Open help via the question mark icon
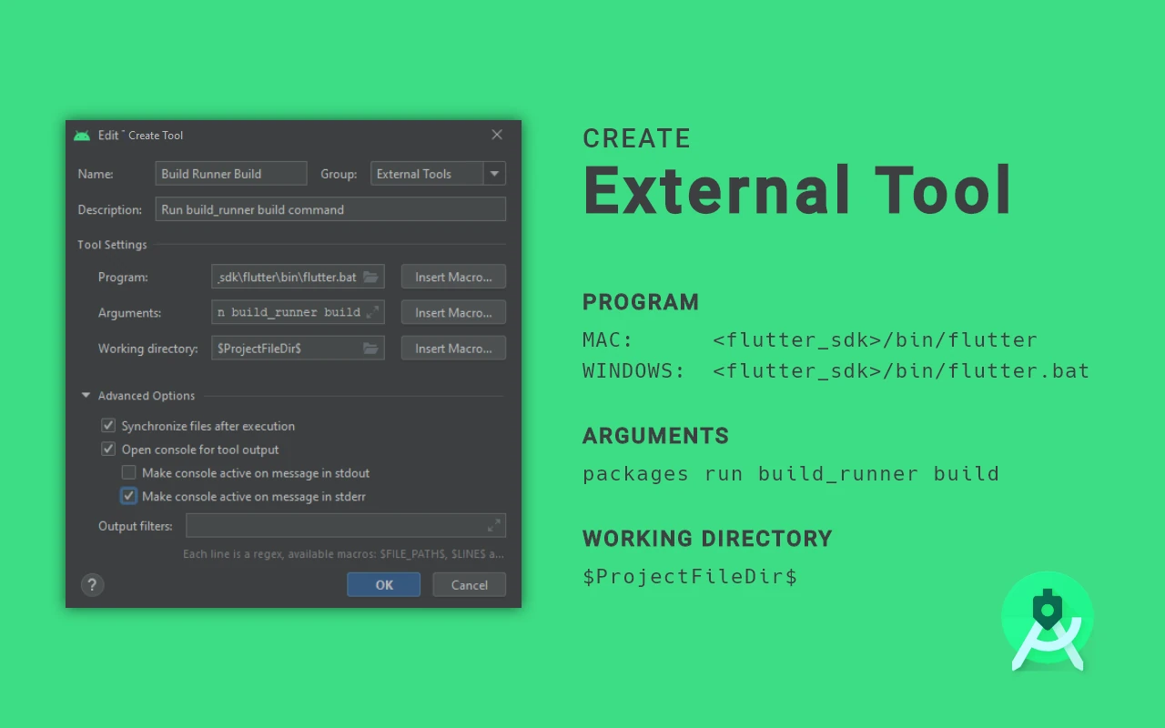 click(92, 584)
